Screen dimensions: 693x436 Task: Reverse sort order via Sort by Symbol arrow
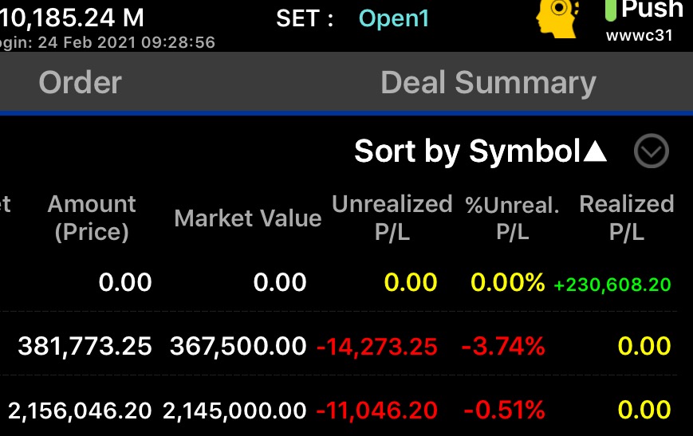[595, 151]
